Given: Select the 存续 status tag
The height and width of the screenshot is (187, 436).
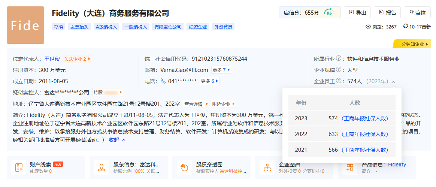Looking at the screenshot, I should (58, 27).
